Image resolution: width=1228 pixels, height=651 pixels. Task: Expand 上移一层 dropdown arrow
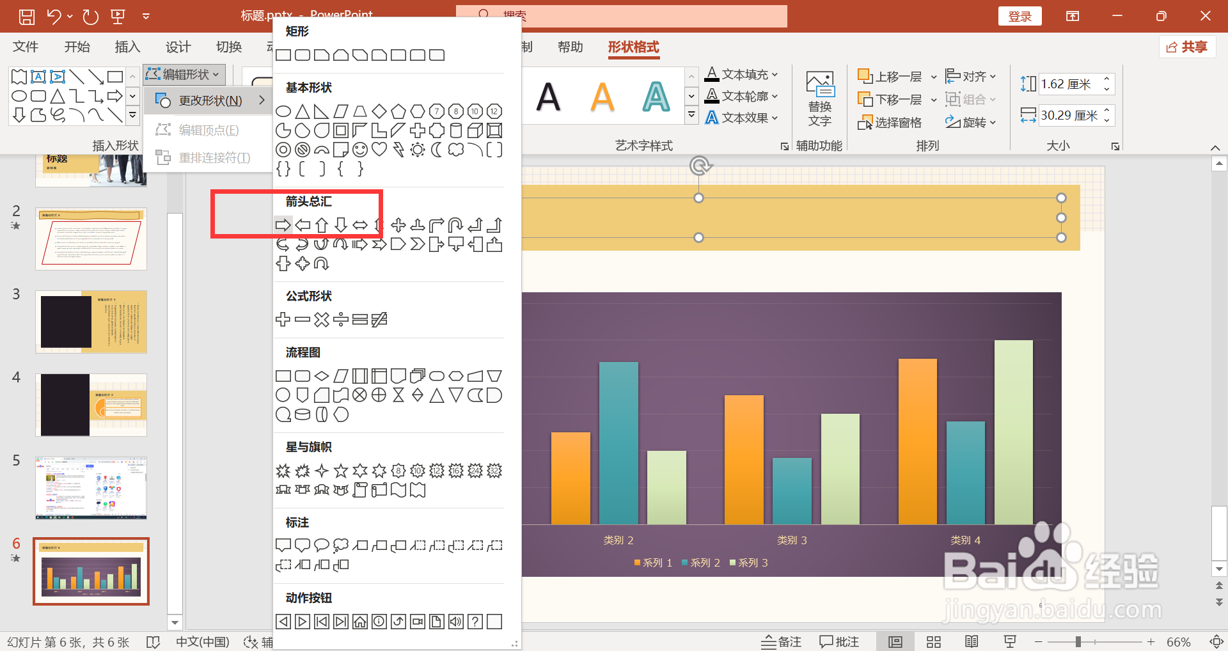(x=933, y=77)
